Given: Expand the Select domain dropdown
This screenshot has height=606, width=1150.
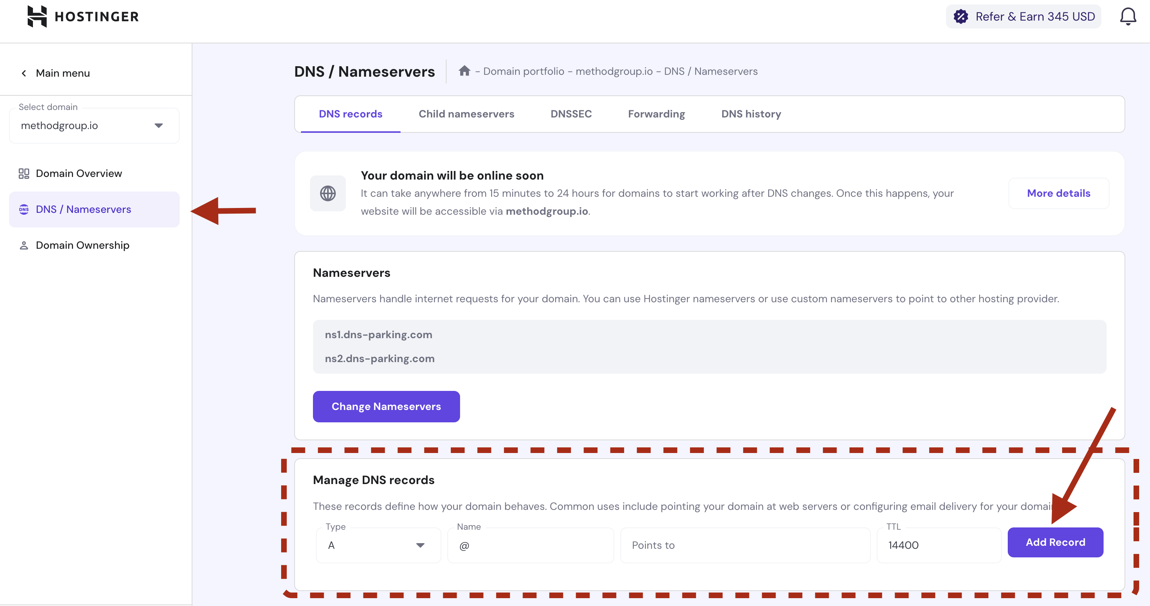Looking at the screenshot, I should pyautogui.click(x=94, y=125).
